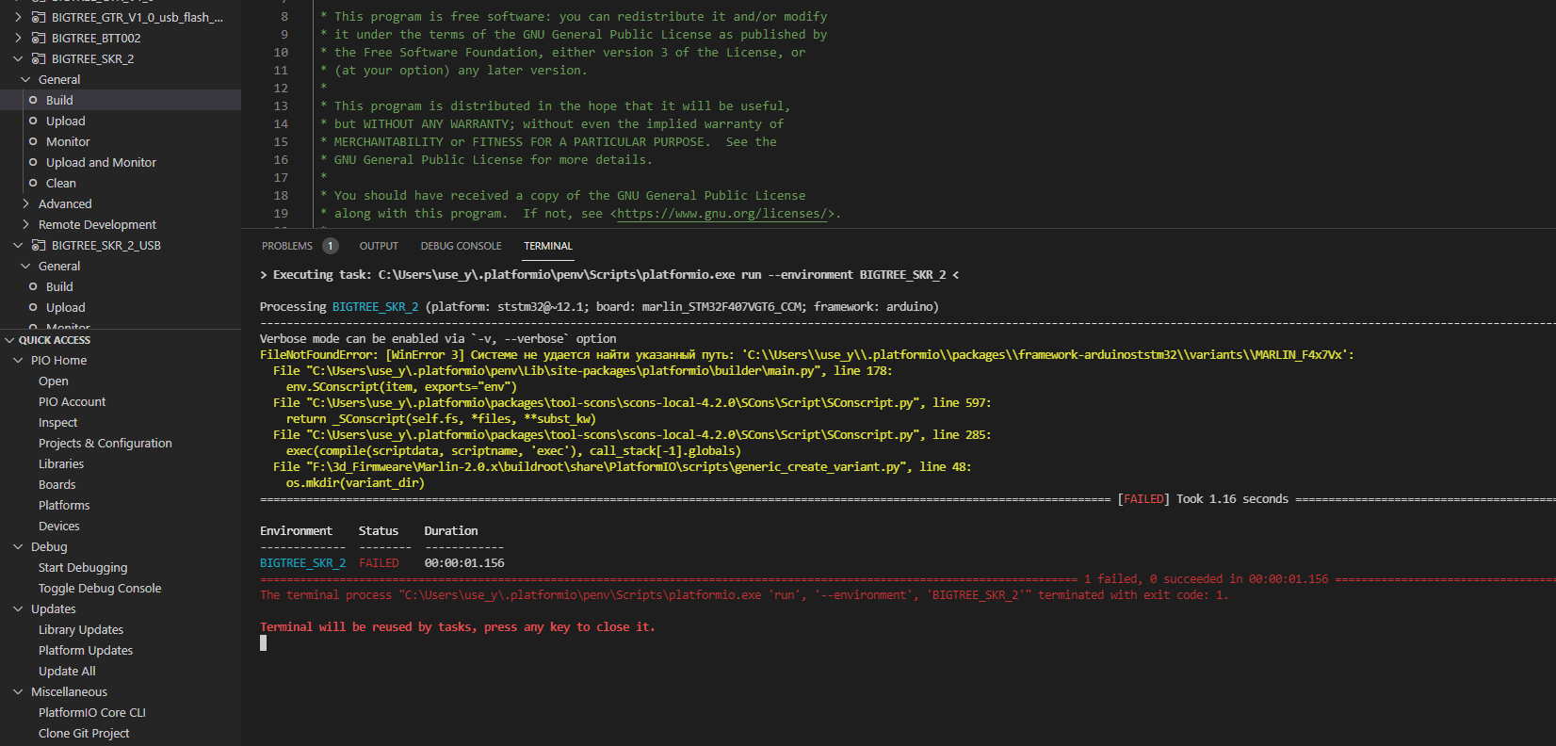
Task: Click the Problems count badge showing 1
Action: [331, 246]
